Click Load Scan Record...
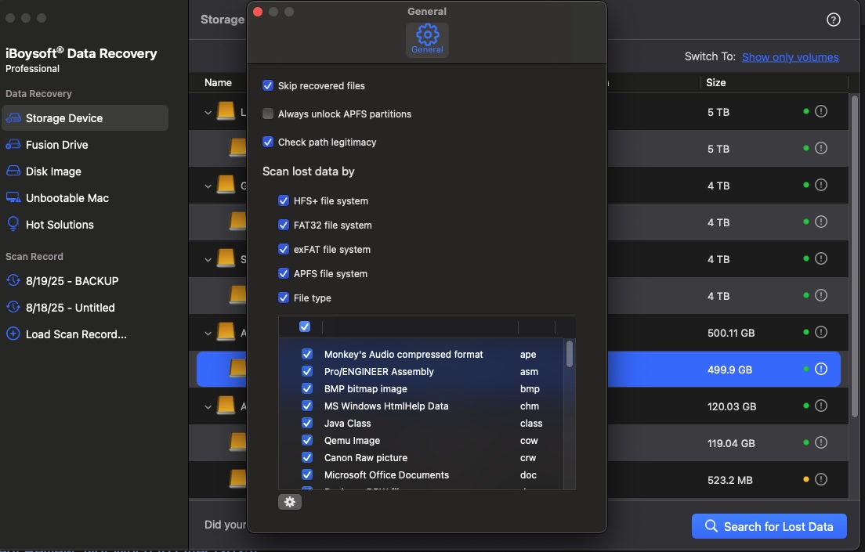The image size is (865, 552). click(75, 334)
